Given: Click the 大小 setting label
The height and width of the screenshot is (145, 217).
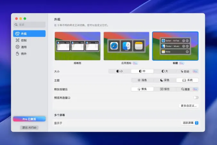Looking at the screenshot, I should (x=57, y=71).
